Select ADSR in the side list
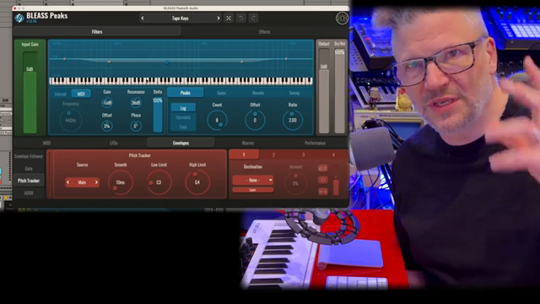The height and width of the screenshot is (304, 540). pos(29,193)
